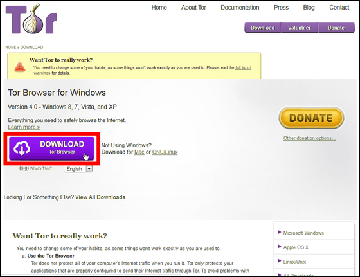Click the Tor onion logo

[x=32, y=19]
